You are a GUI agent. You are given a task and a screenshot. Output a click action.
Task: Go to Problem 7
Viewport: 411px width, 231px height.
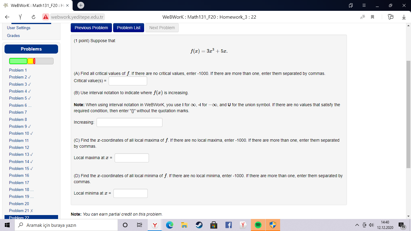tap(18, 112)
